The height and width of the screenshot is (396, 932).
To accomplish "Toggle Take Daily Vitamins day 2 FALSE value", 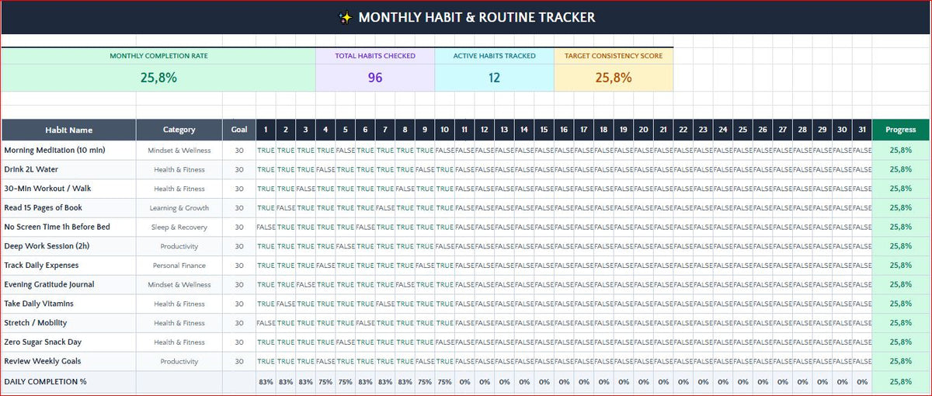I will click(286, 304).
